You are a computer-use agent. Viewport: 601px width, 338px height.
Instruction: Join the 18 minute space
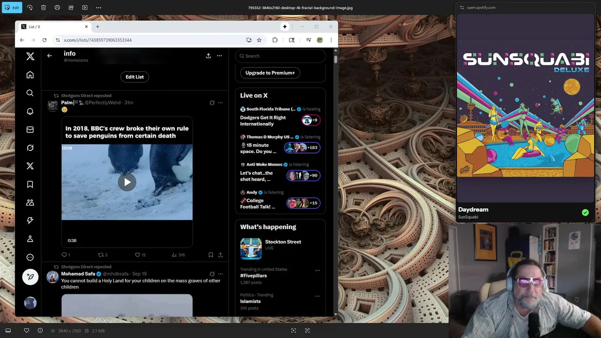click(x=280, y=145)
